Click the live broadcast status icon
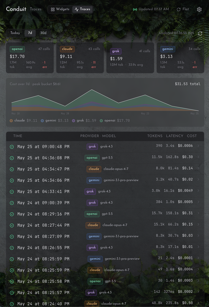Viewport: 209px width, 307px height. (x=135, y=9)
